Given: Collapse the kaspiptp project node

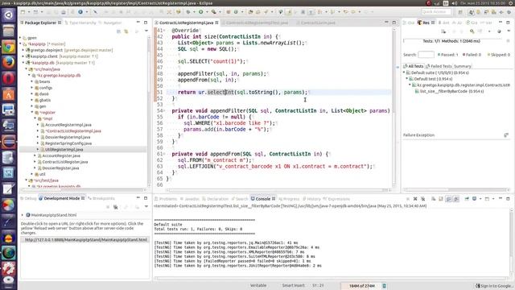Looking at the screenshot, I should [x=20, y=43].
